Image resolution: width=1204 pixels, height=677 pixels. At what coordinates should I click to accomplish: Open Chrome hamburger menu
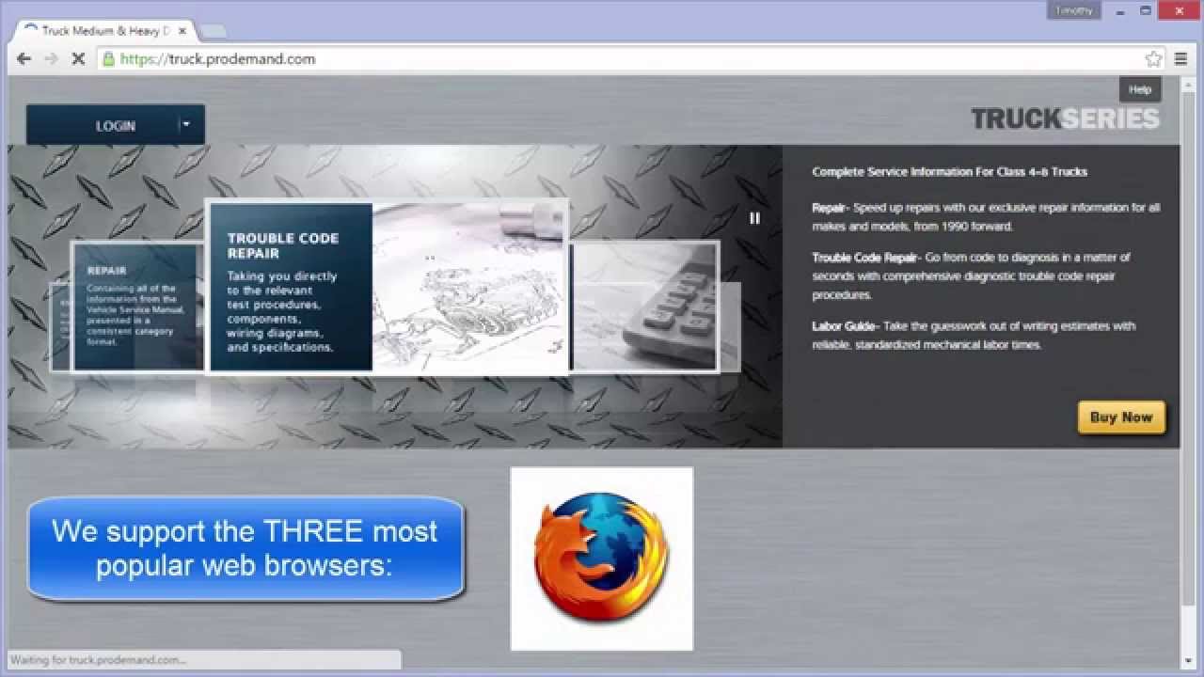tap(1180, 58)
